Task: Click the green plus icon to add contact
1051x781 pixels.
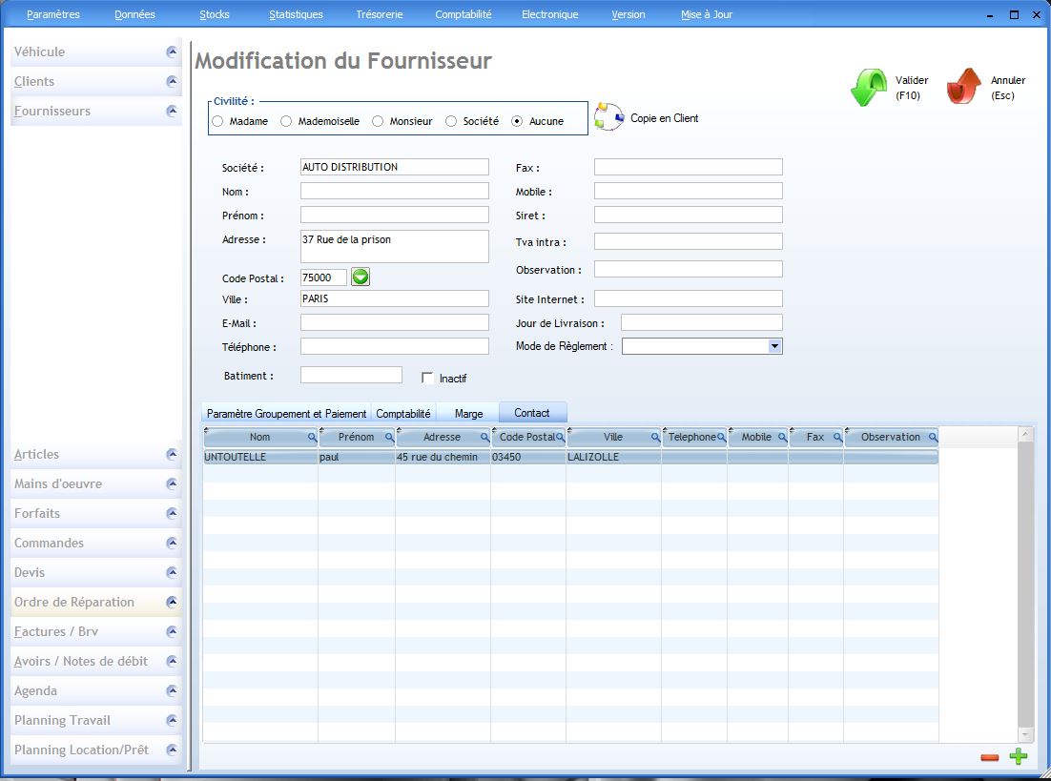Action: pos(1019,757)
